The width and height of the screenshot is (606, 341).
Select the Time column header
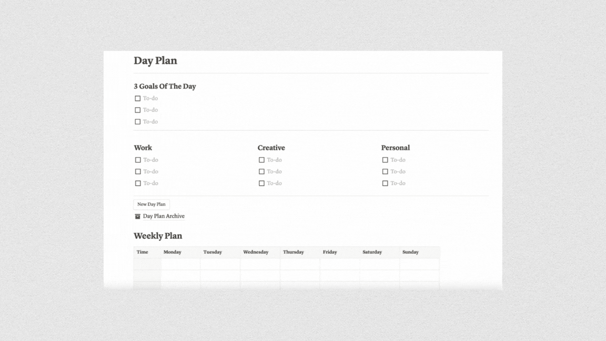[x=147, y=252]
